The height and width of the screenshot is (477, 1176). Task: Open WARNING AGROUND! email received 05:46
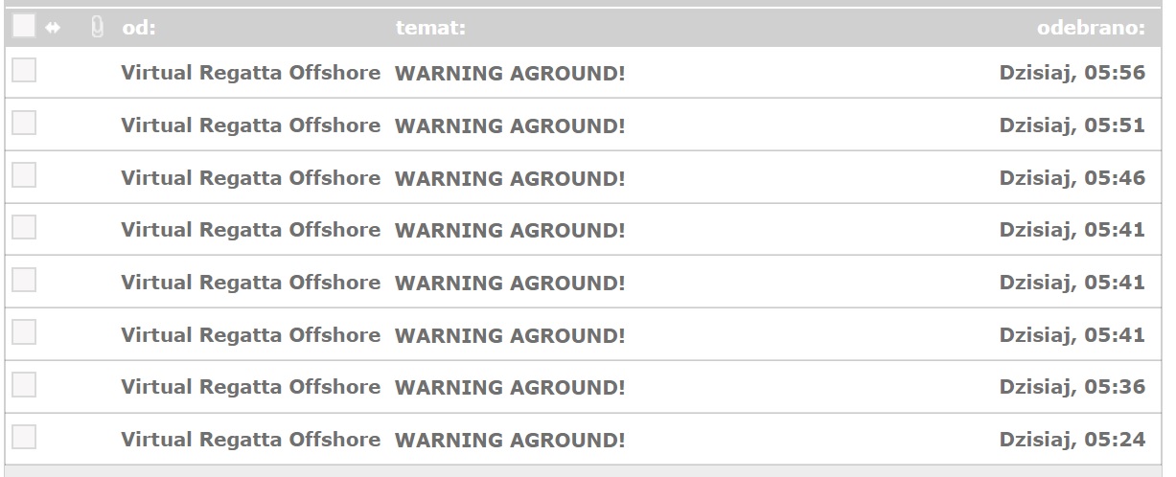(510, 178)
